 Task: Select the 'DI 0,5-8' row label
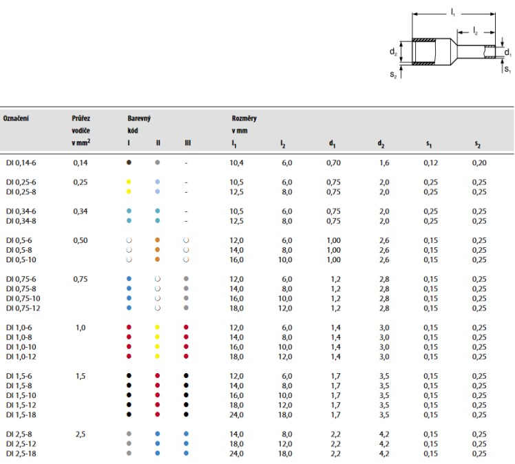pyautogui.click(x=19, y=250)
